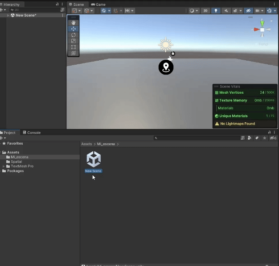Screen dimensions: 279x266
Task: Toggle scene lighting lightbulb
Action: point(216,11)
